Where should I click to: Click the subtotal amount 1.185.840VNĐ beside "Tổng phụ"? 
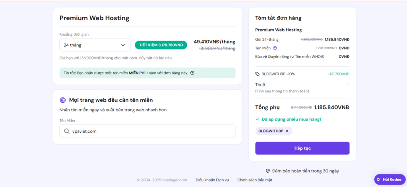(x=331, y=107)
